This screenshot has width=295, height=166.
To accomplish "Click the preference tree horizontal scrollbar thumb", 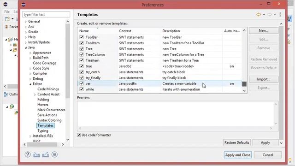I will point(42,144).
